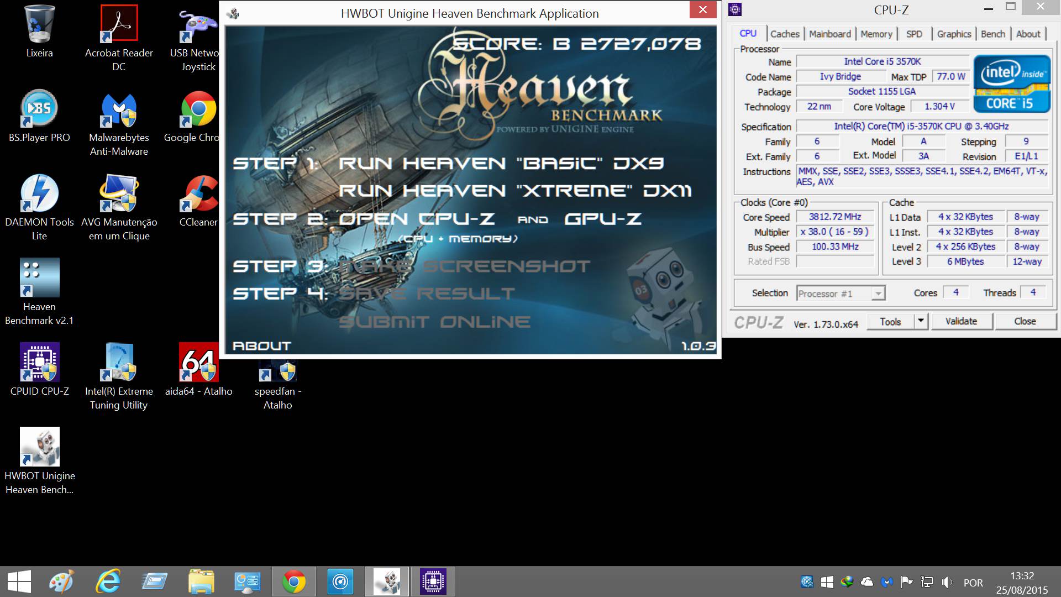Click the OneDrive cloud tray icon

867,582
